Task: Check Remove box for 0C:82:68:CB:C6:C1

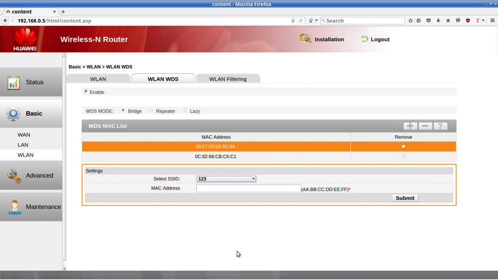Action: [x=403, y=157]
